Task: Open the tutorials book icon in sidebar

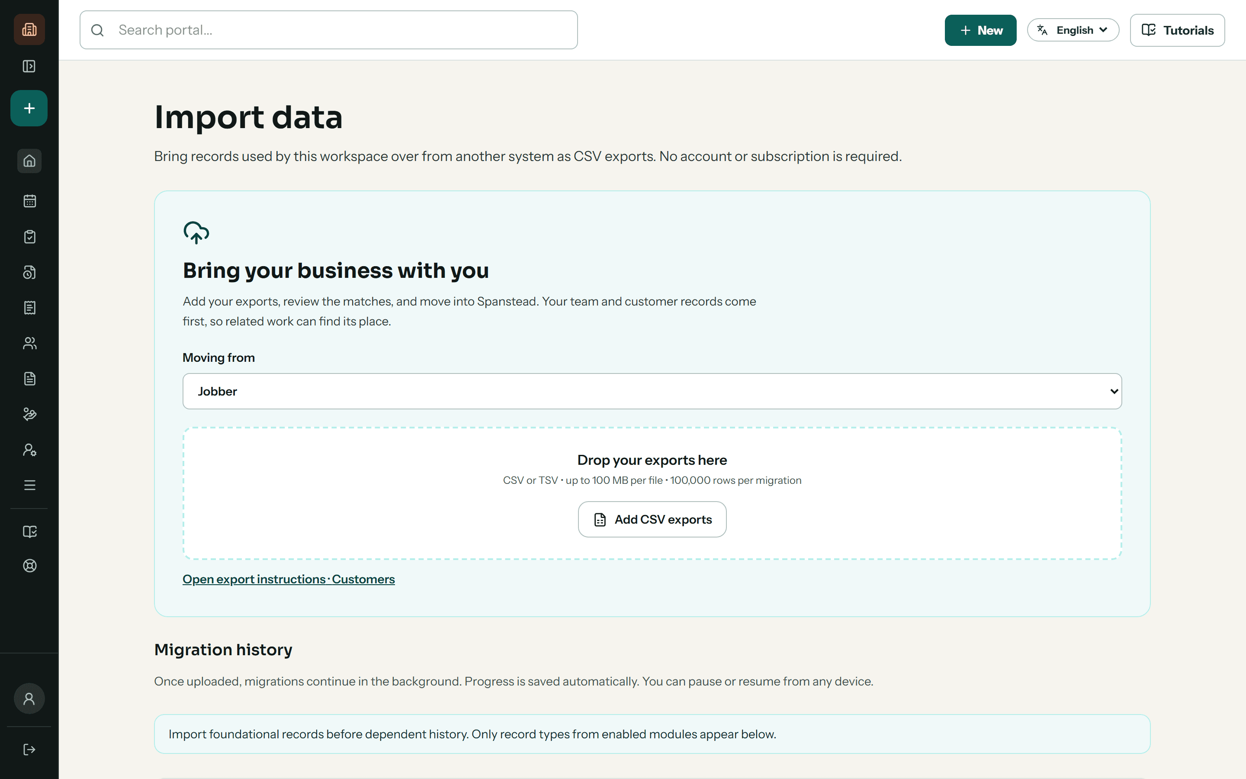Action: tap(29, 531)
